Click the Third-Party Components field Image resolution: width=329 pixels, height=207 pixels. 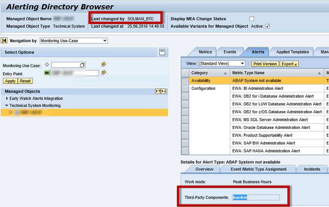click(256, 197)
